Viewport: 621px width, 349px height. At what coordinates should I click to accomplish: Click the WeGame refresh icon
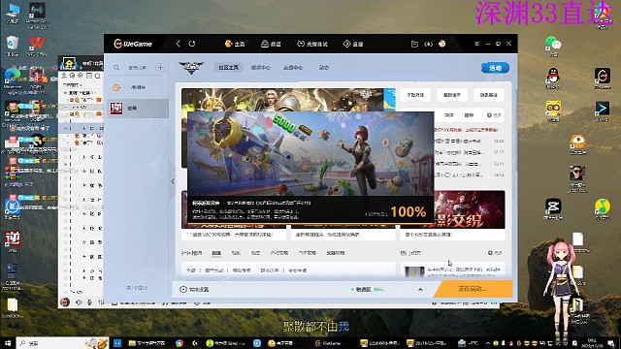[x=192, y=44]
